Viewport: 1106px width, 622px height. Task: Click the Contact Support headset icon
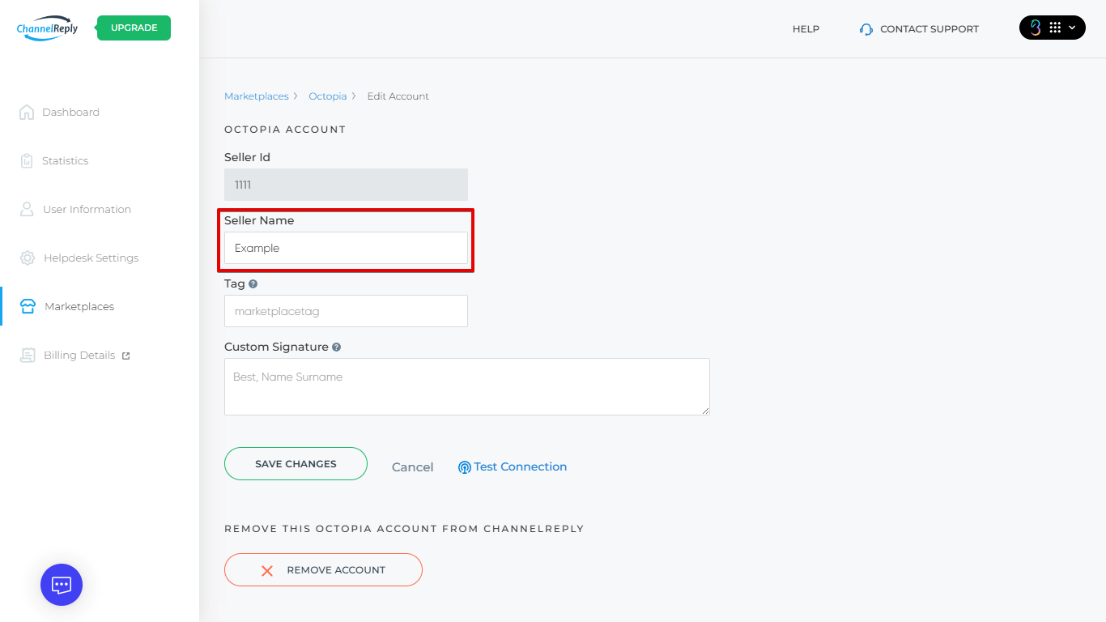point(866,29)
